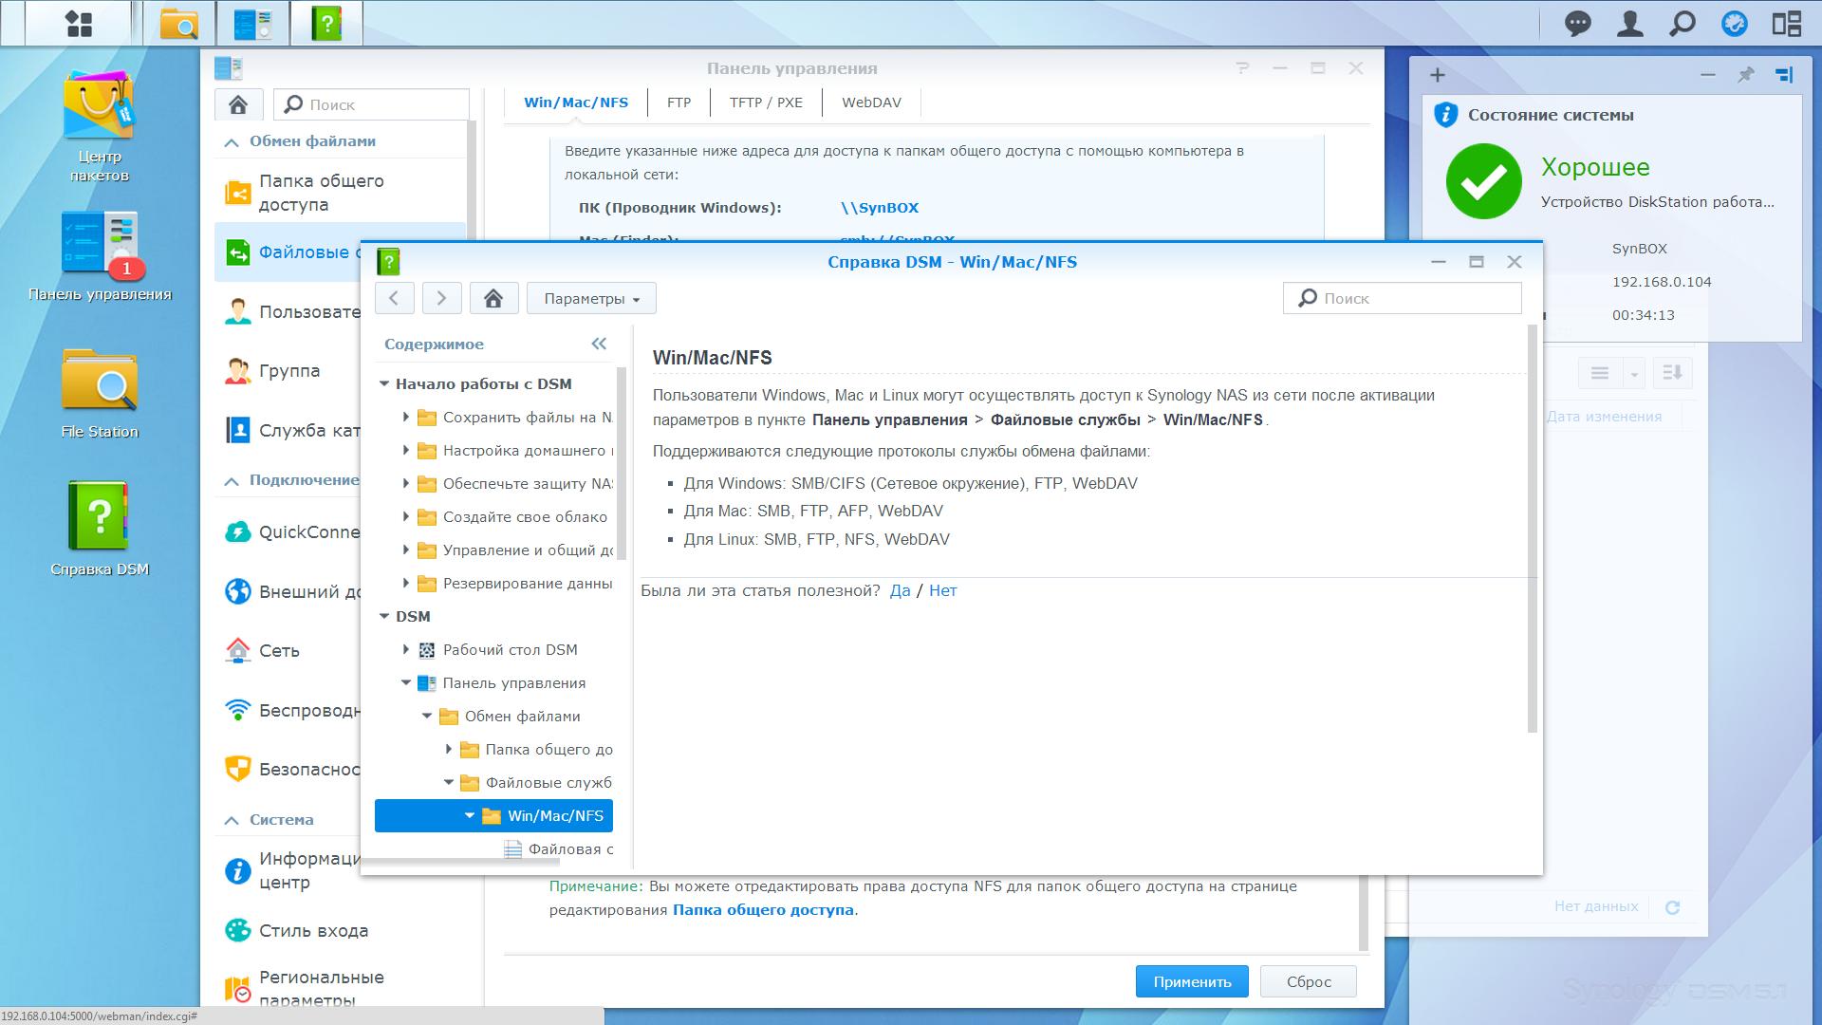Image resolution: width=1822 pixels, height=1025 pixels.
Task: Click the \\SynBOX network address link
Action: 880,208
